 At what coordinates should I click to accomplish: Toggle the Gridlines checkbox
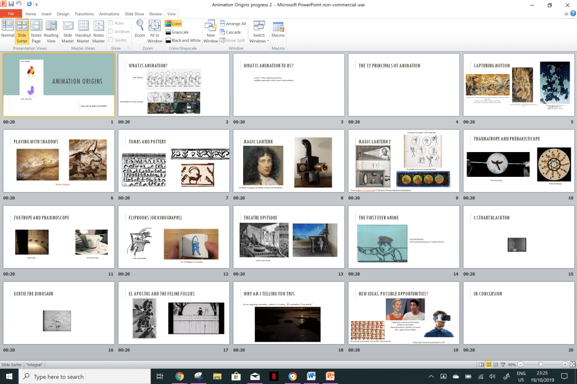click(111, 32)
